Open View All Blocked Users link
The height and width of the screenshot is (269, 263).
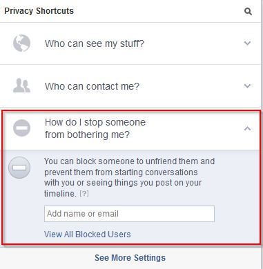[88, 235]
